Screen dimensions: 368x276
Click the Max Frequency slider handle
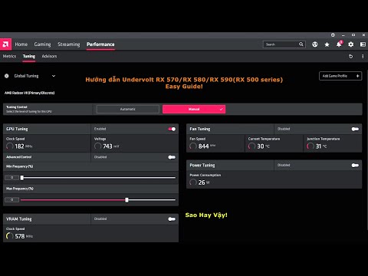point(127,200)
